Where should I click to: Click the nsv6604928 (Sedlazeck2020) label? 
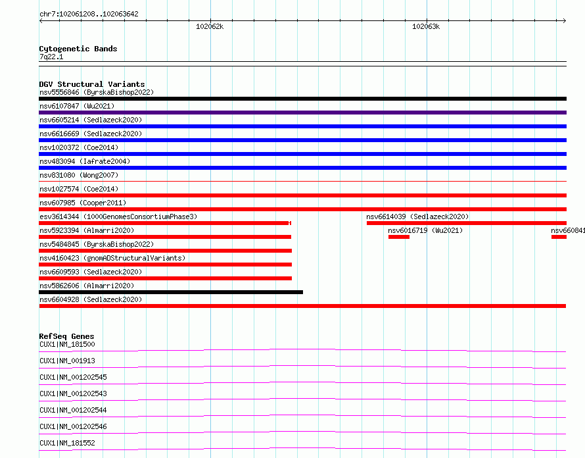pyautogui.click(x=91, y=299)
